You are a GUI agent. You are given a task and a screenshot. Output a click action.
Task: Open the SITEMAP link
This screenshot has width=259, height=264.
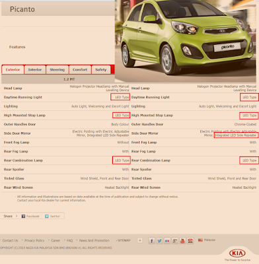coord(124,240)
